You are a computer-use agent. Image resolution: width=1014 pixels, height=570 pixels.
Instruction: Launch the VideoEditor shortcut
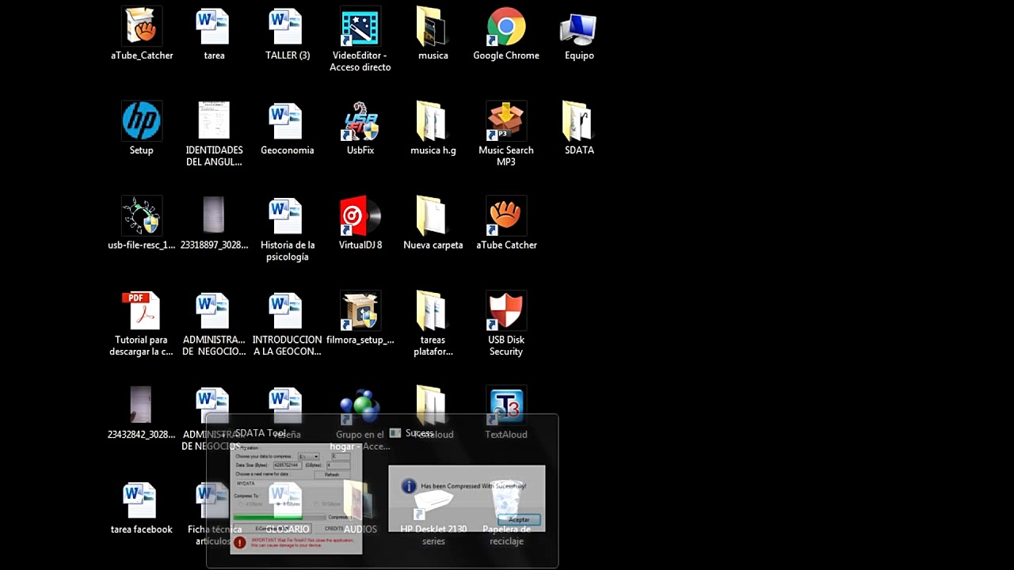360,40
